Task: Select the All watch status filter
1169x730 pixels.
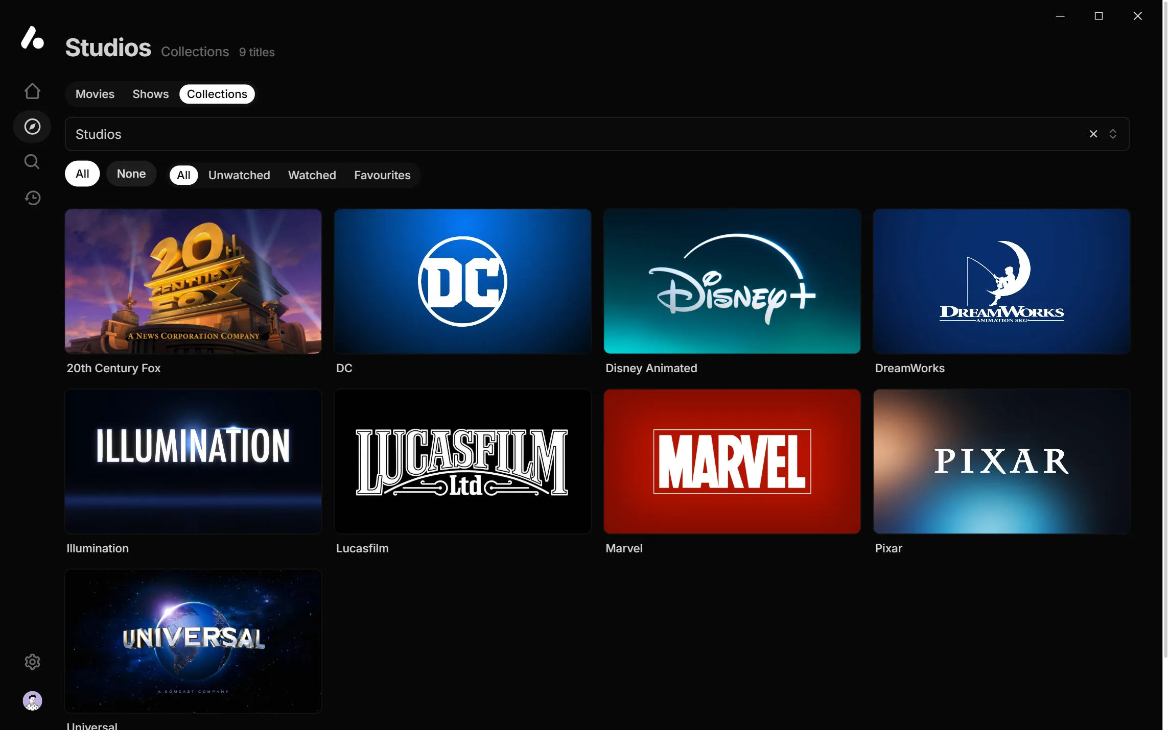Action: 183,175
